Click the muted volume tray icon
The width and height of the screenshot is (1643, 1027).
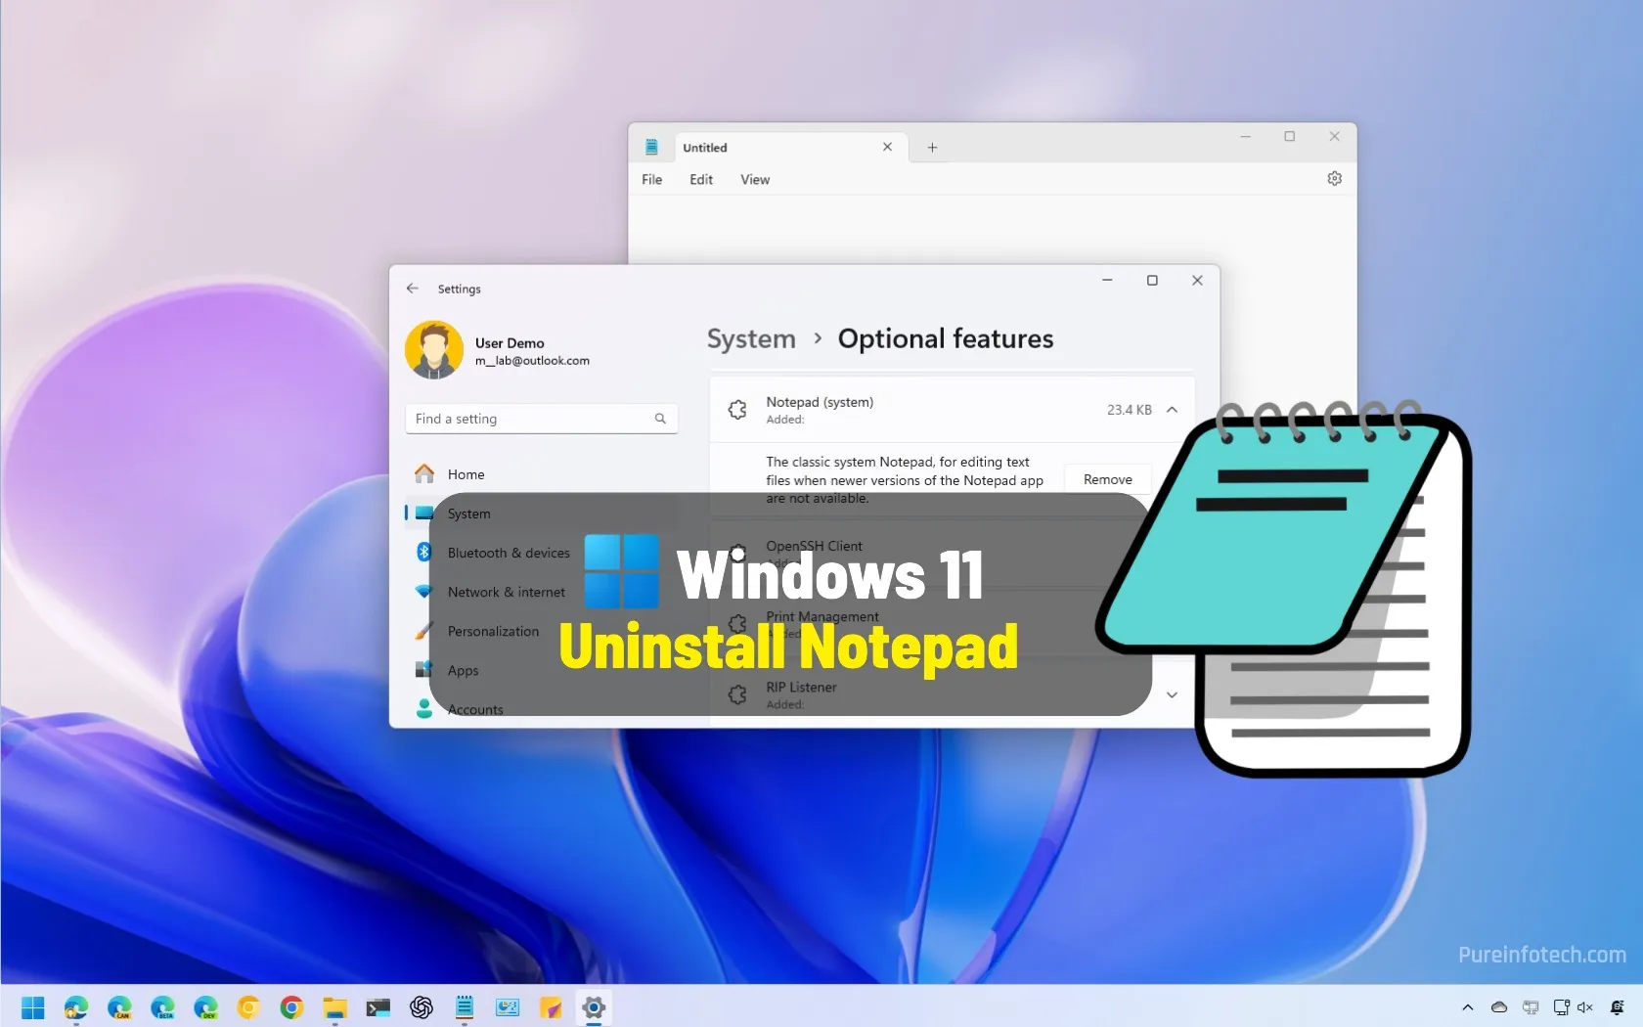coord(1585,1006)
